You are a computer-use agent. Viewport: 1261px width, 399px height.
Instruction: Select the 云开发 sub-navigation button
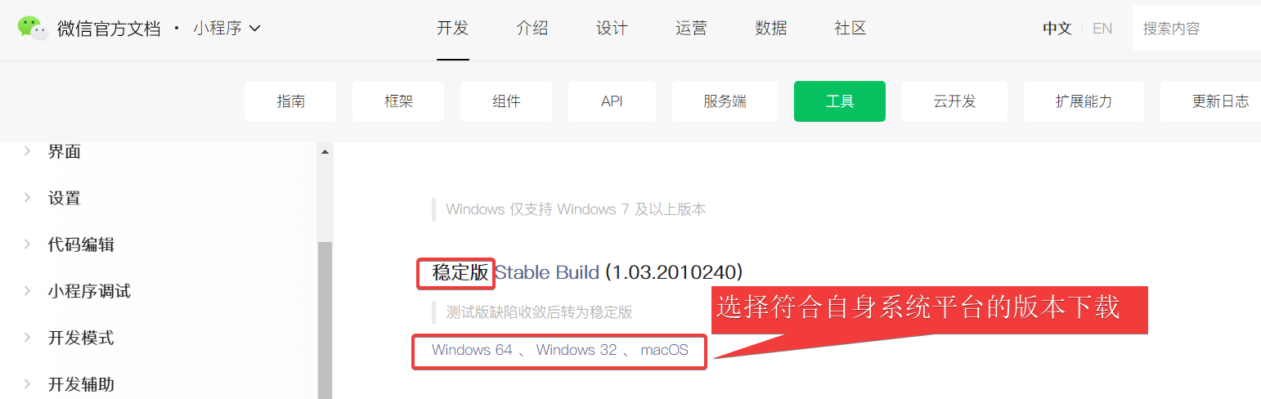pyautogui.click(x=954, y=101)
